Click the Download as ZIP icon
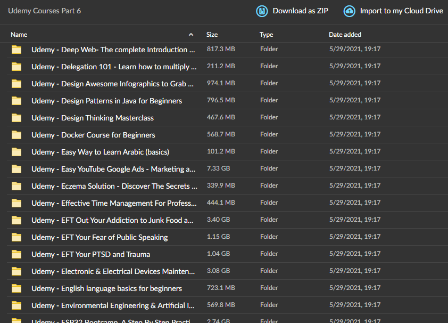 (x=262, y=11)
